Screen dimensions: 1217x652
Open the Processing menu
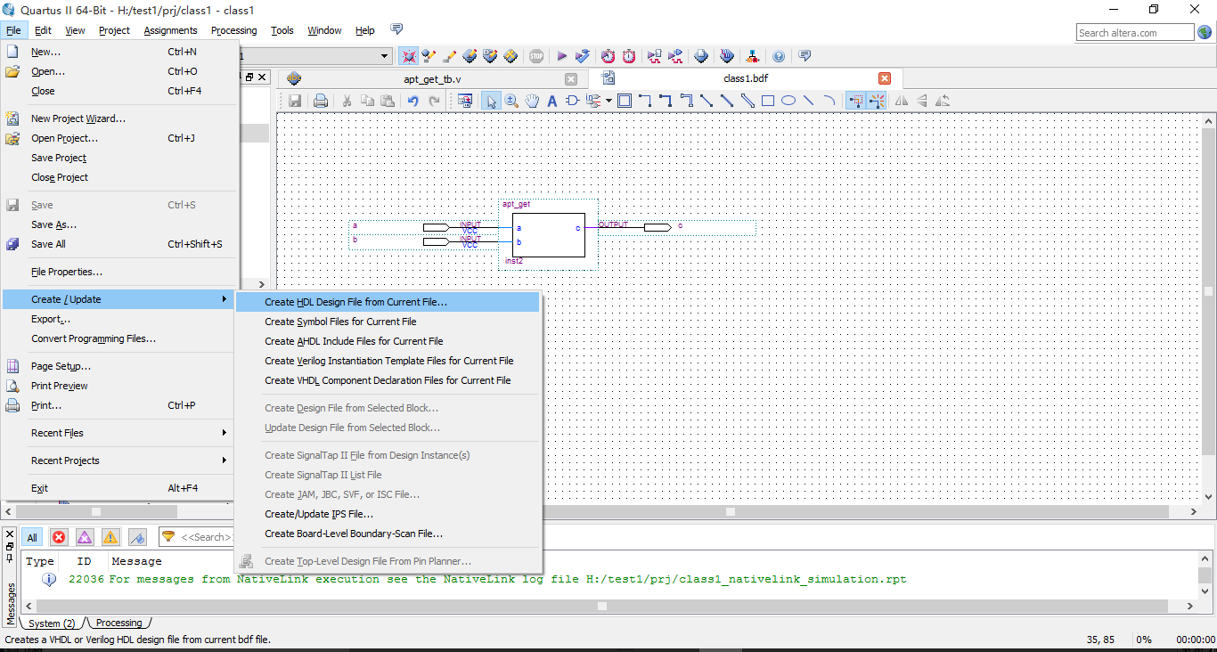click(233, 30)
